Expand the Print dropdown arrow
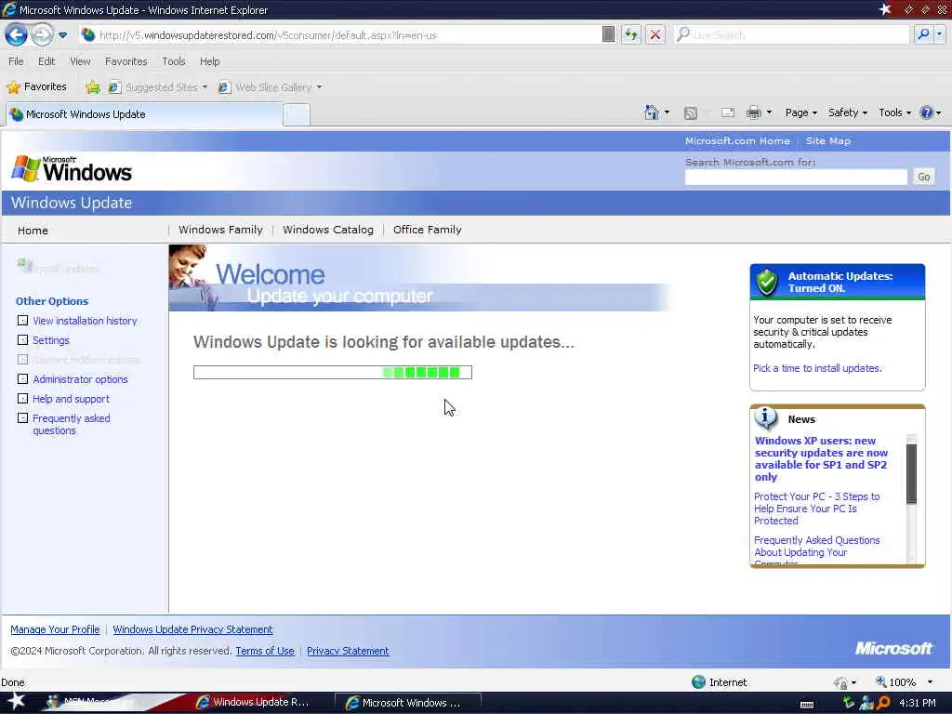 pyautogui.click(x=769, y=112)
